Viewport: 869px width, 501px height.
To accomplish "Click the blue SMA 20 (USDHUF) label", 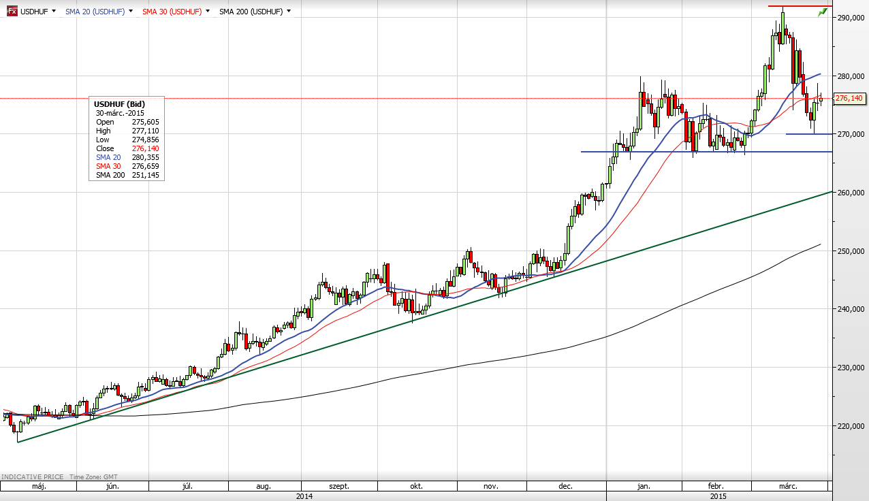I will tap(95, 12).
